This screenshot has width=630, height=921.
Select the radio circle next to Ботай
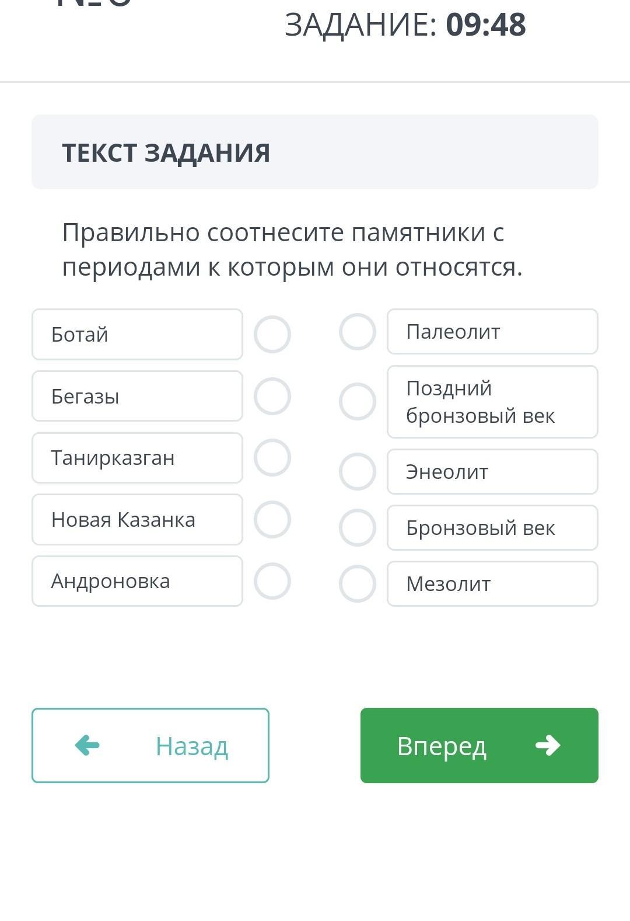[x=272, y=335]
